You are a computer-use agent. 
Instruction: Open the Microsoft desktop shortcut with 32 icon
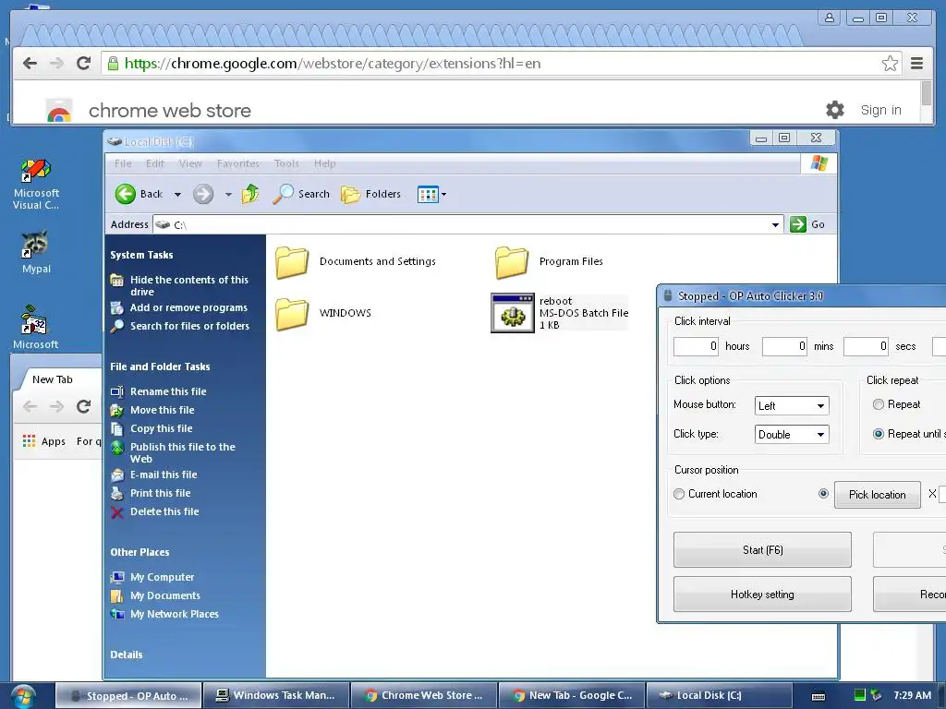(36, 328)
